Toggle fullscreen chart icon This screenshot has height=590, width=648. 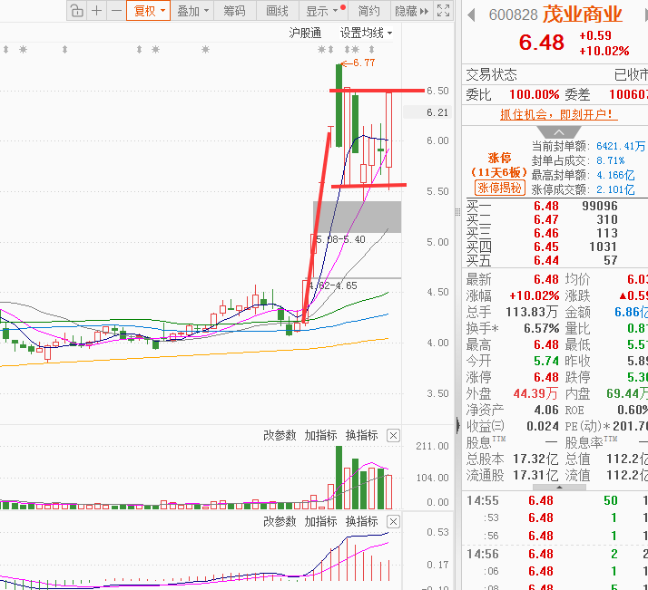pos(443,11)
